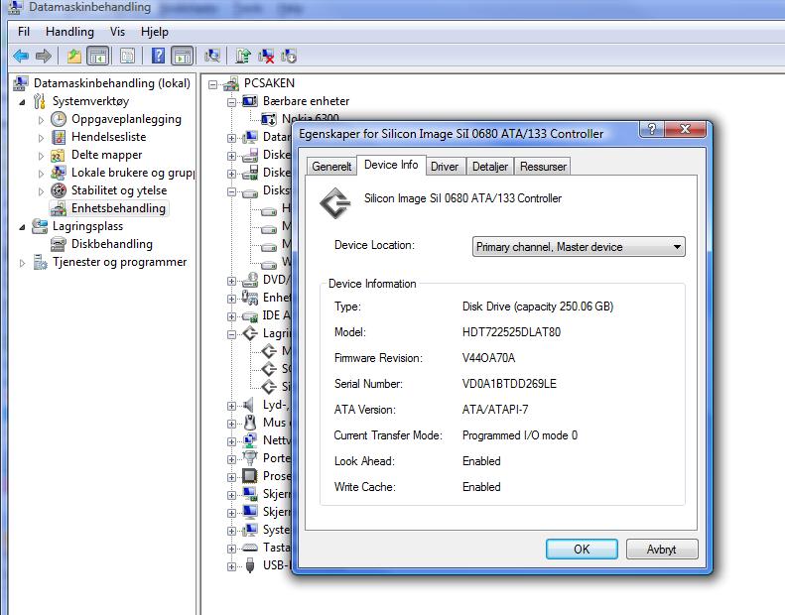Expand the Hendelsesliste node
This screenshot has height=615, width=785.
pos(41,138)
